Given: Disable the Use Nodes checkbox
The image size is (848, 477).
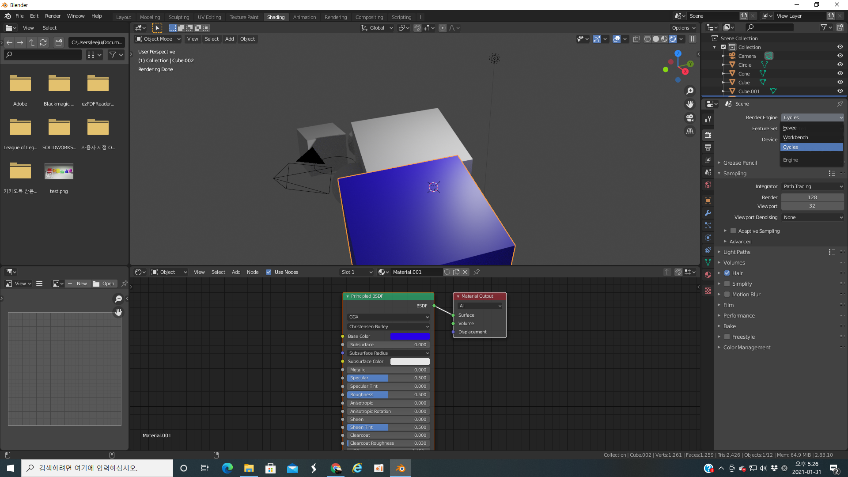Looking at the screenshot, I should click(269, 272).
